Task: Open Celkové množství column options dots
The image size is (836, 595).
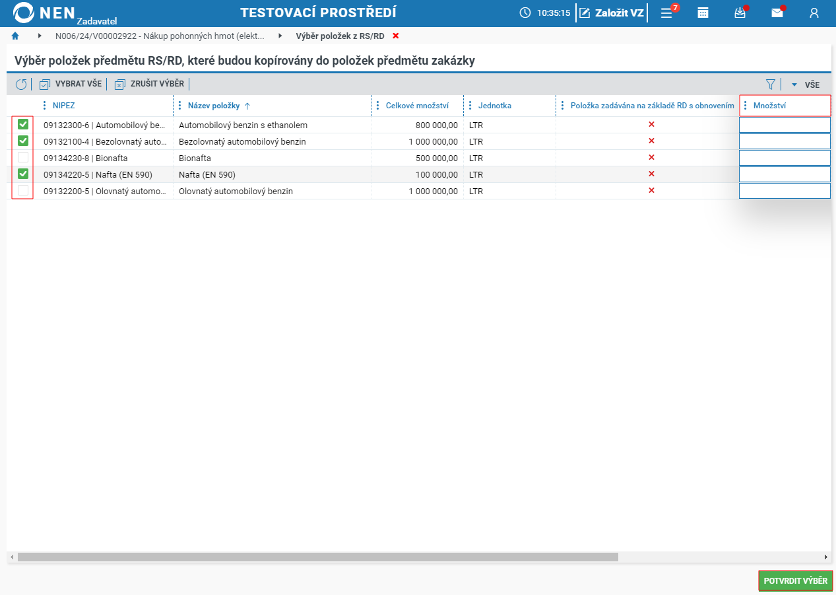Action: (x=378, y=106)
